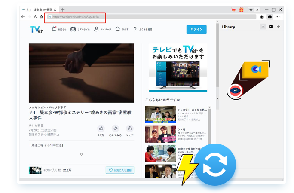This screenshot has width=294, height=193.
Task: Select the '#1 堤幸彦×W探偵' browser tab
Action: click(x=39, y=9)
